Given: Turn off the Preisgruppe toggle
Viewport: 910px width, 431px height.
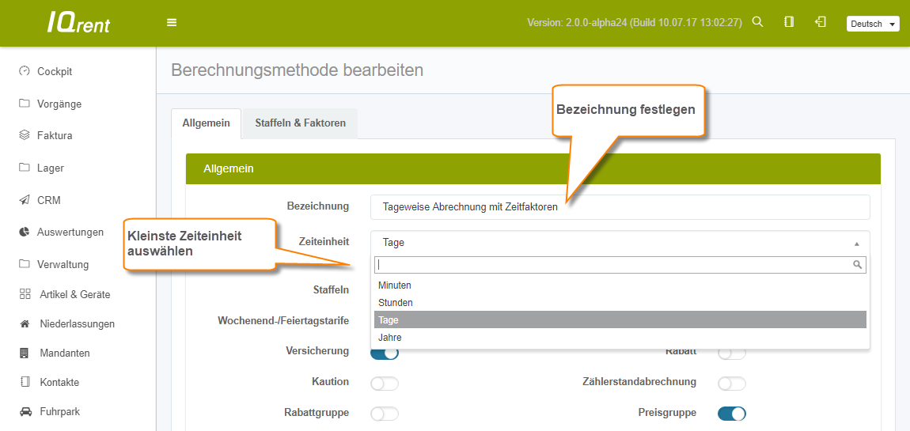Looking at the screenshot, I should pos(732,414).
